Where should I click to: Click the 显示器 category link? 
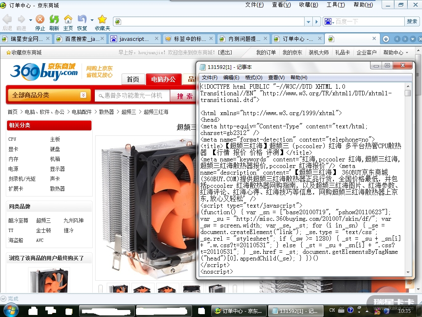click(x=57, y=169)
